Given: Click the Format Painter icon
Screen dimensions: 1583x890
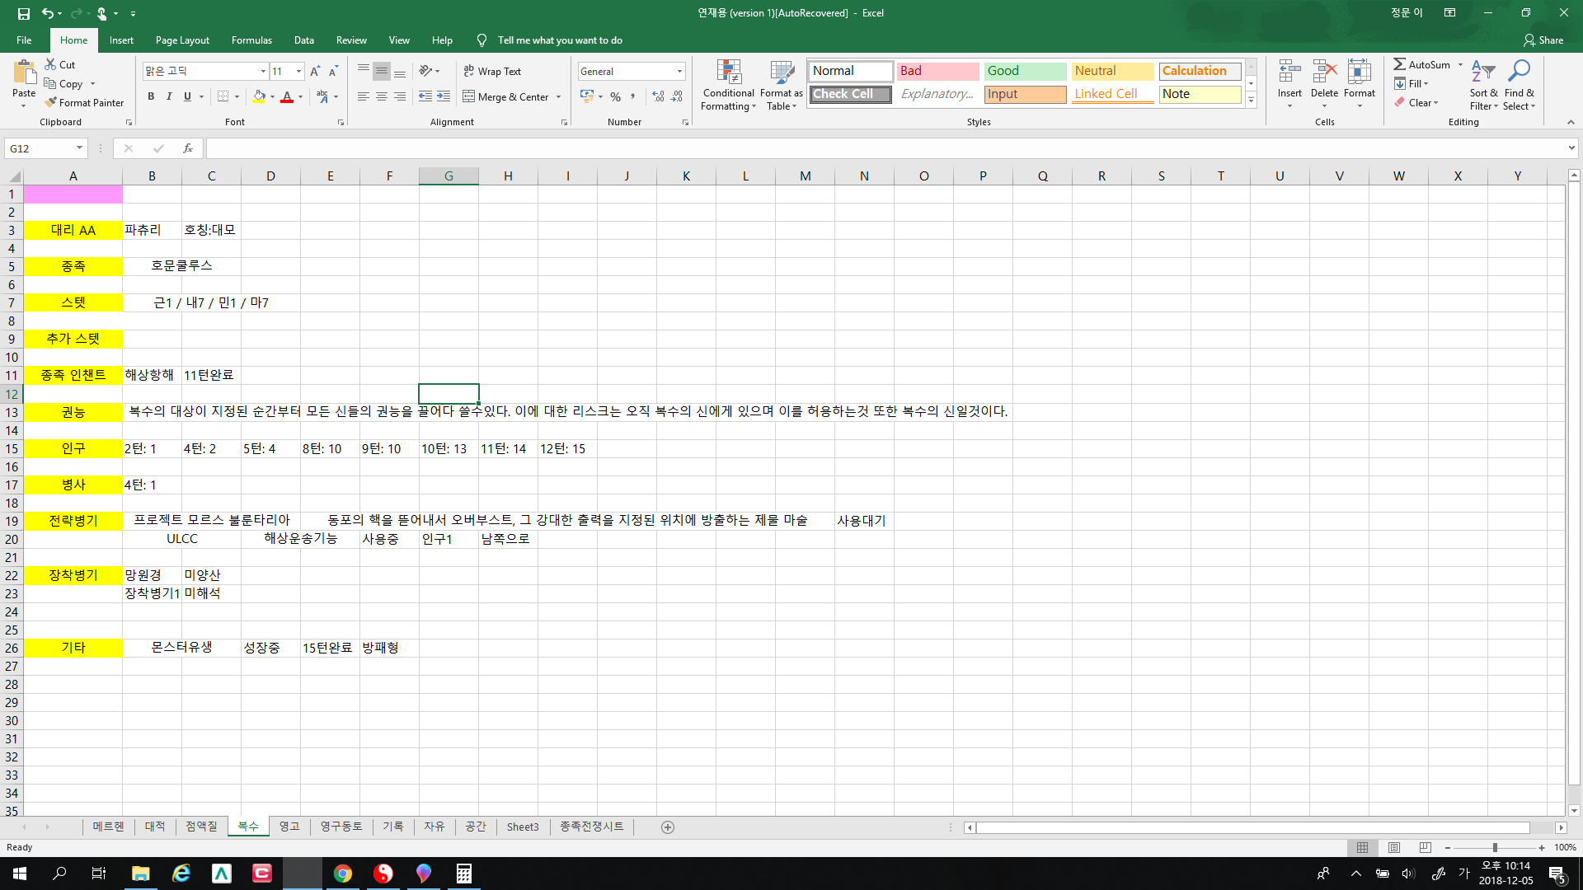Looking at the screenshot, I should (51, 103).
